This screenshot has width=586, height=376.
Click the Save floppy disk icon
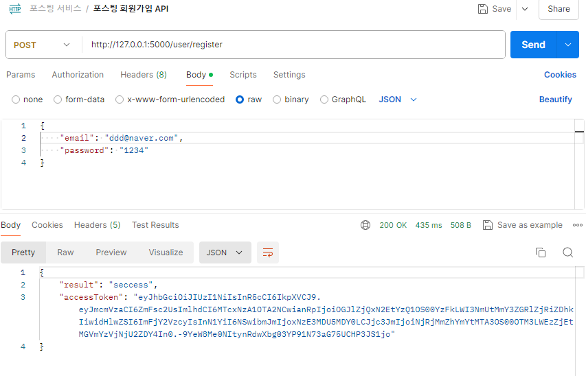(483, 9)
